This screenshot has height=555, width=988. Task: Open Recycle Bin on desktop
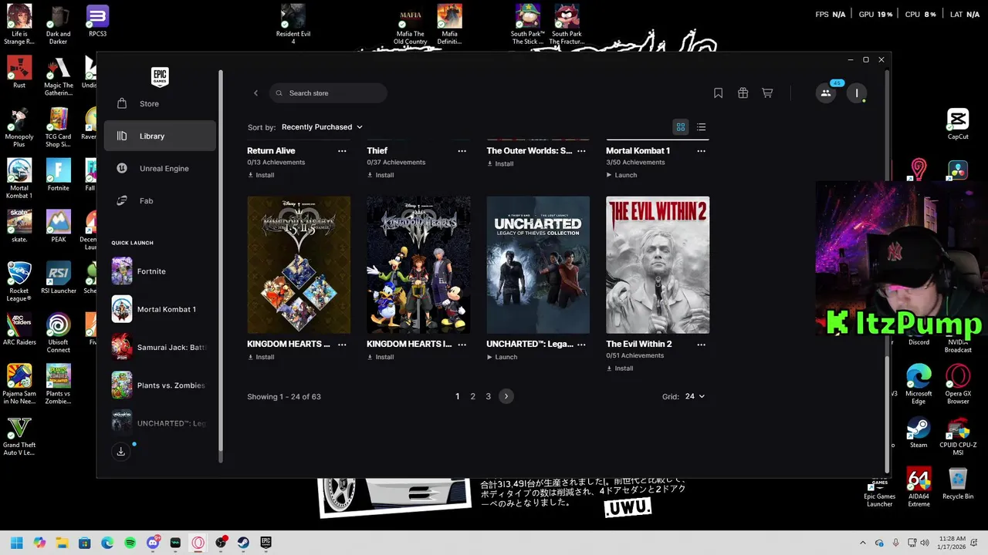(x=958, y=484)
